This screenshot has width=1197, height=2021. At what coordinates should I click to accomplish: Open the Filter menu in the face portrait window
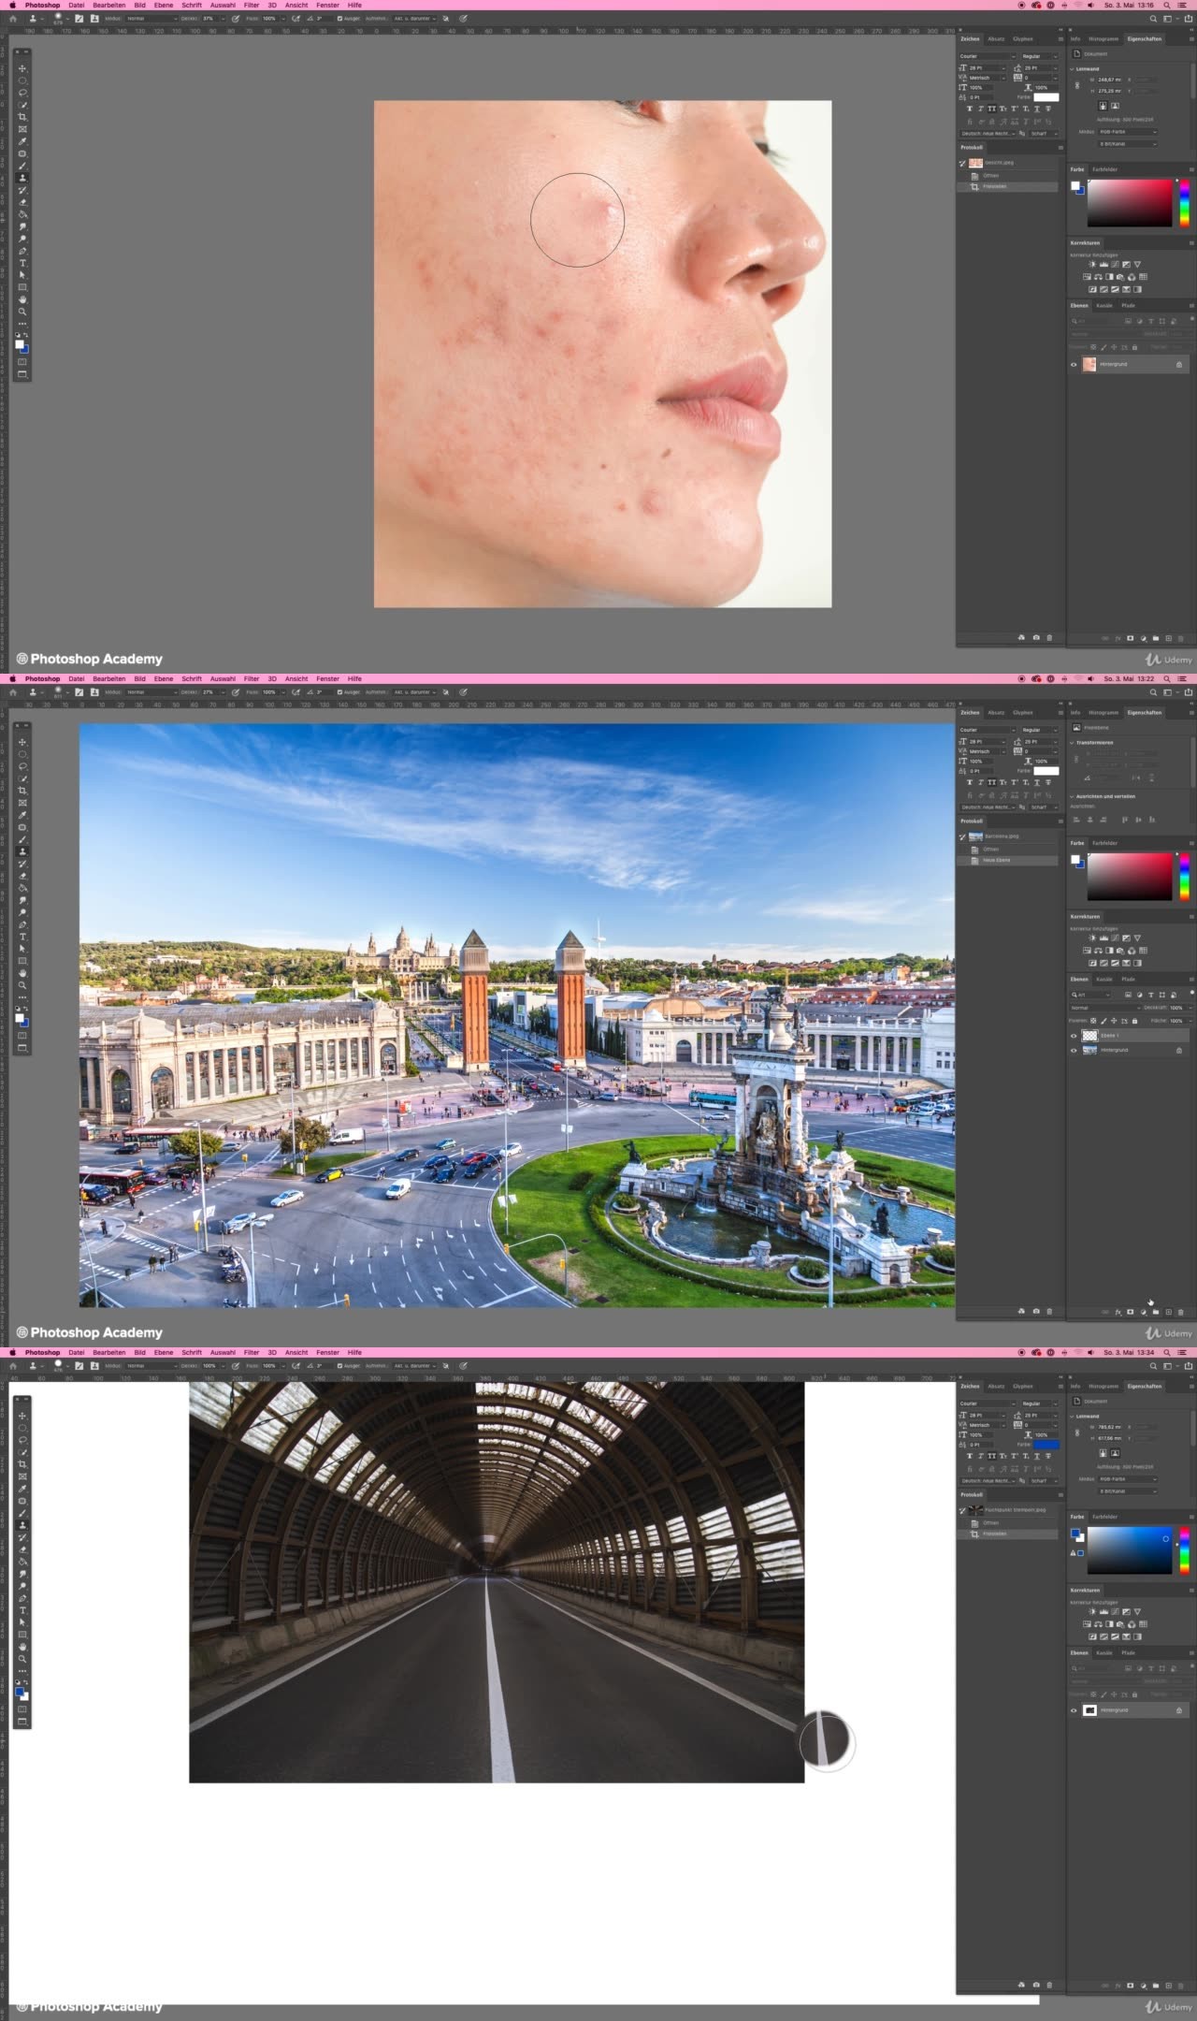click(x=251, y=5)
